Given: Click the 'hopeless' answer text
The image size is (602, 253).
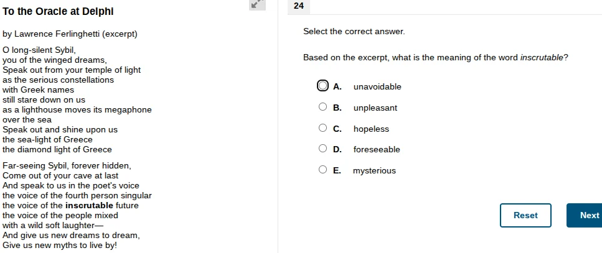Looking at the screenshot, I should [x=371, y=129].
